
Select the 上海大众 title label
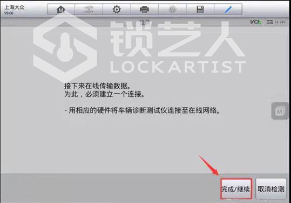pyautogui.click(x=14, y=7)
